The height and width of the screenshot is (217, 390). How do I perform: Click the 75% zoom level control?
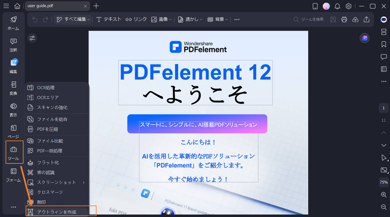tap(384, 182)
